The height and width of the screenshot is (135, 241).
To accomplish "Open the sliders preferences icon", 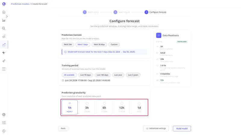I will pos(4,123).
